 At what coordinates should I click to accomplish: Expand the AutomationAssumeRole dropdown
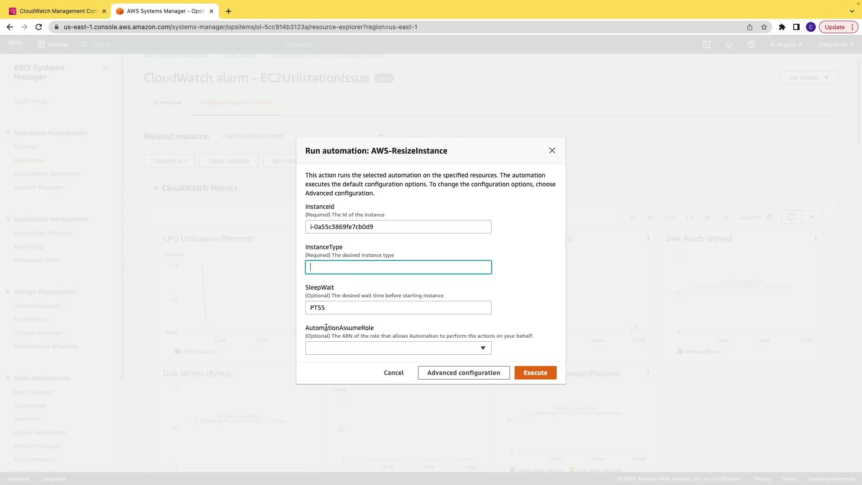click(398, 348)
